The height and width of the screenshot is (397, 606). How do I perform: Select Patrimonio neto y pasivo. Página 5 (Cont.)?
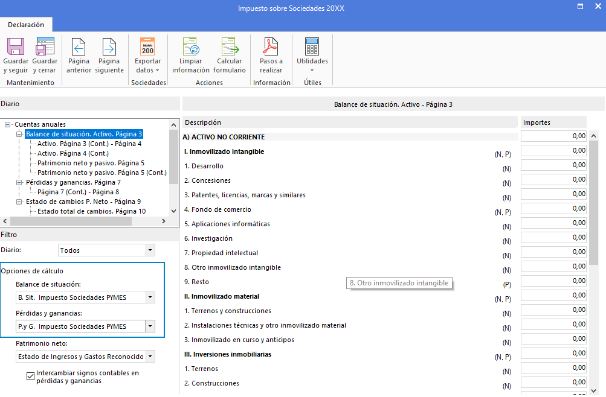(x=102, y=173)
